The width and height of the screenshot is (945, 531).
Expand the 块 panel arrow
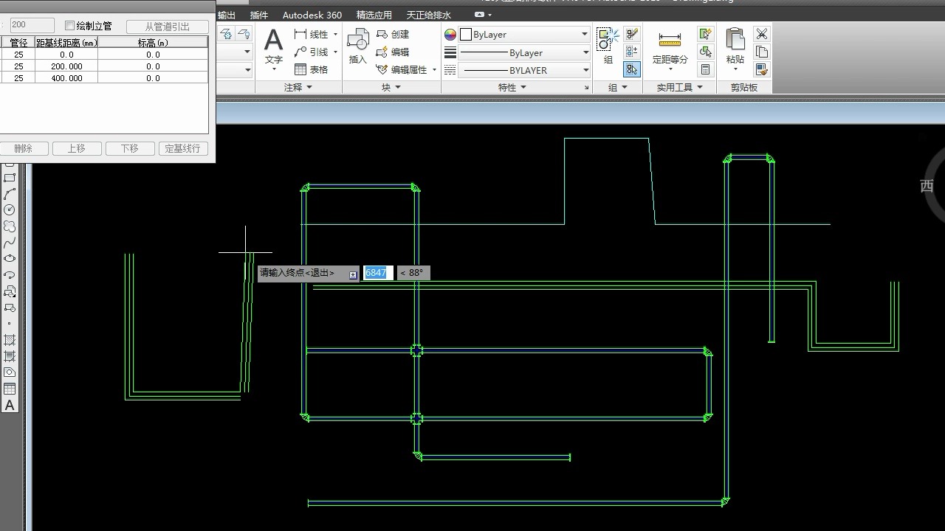click(x=397, y=87)
